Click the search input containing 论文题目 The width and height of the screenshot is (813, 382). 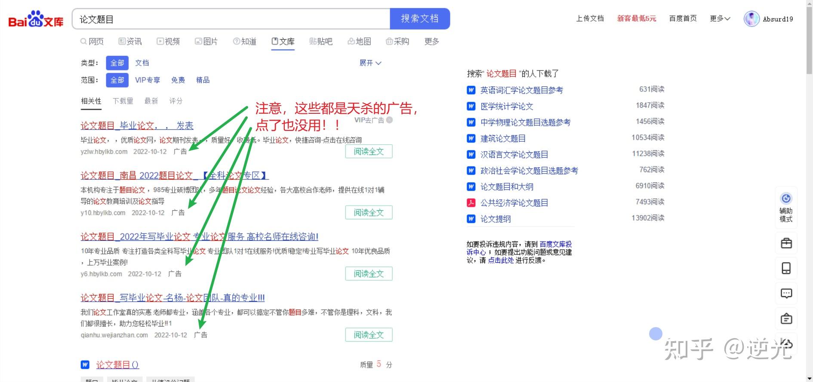click(231, 19)
